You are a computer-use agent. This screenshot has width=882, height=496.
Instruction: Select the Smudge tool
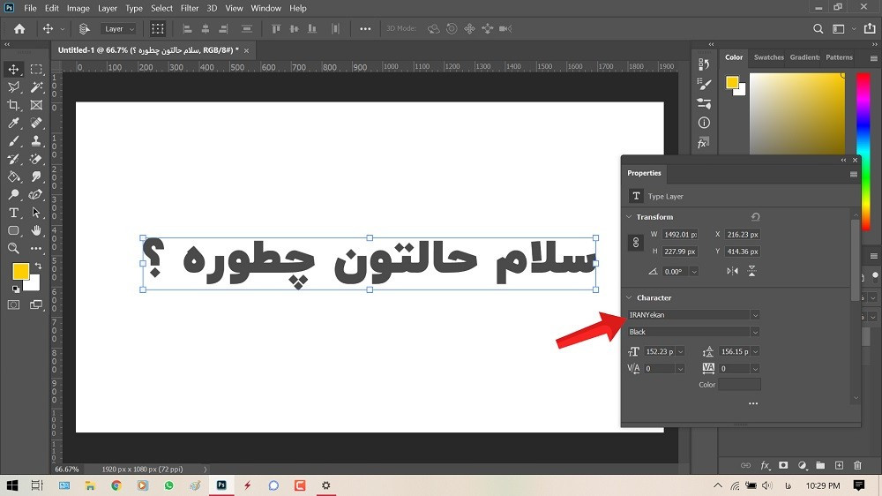36,177
